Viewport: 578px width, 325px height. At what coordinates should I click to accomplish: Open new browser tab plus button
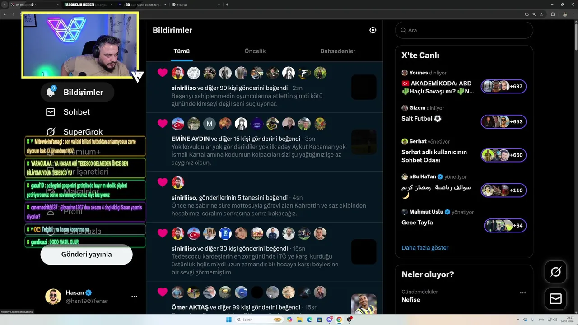(227, 5)
